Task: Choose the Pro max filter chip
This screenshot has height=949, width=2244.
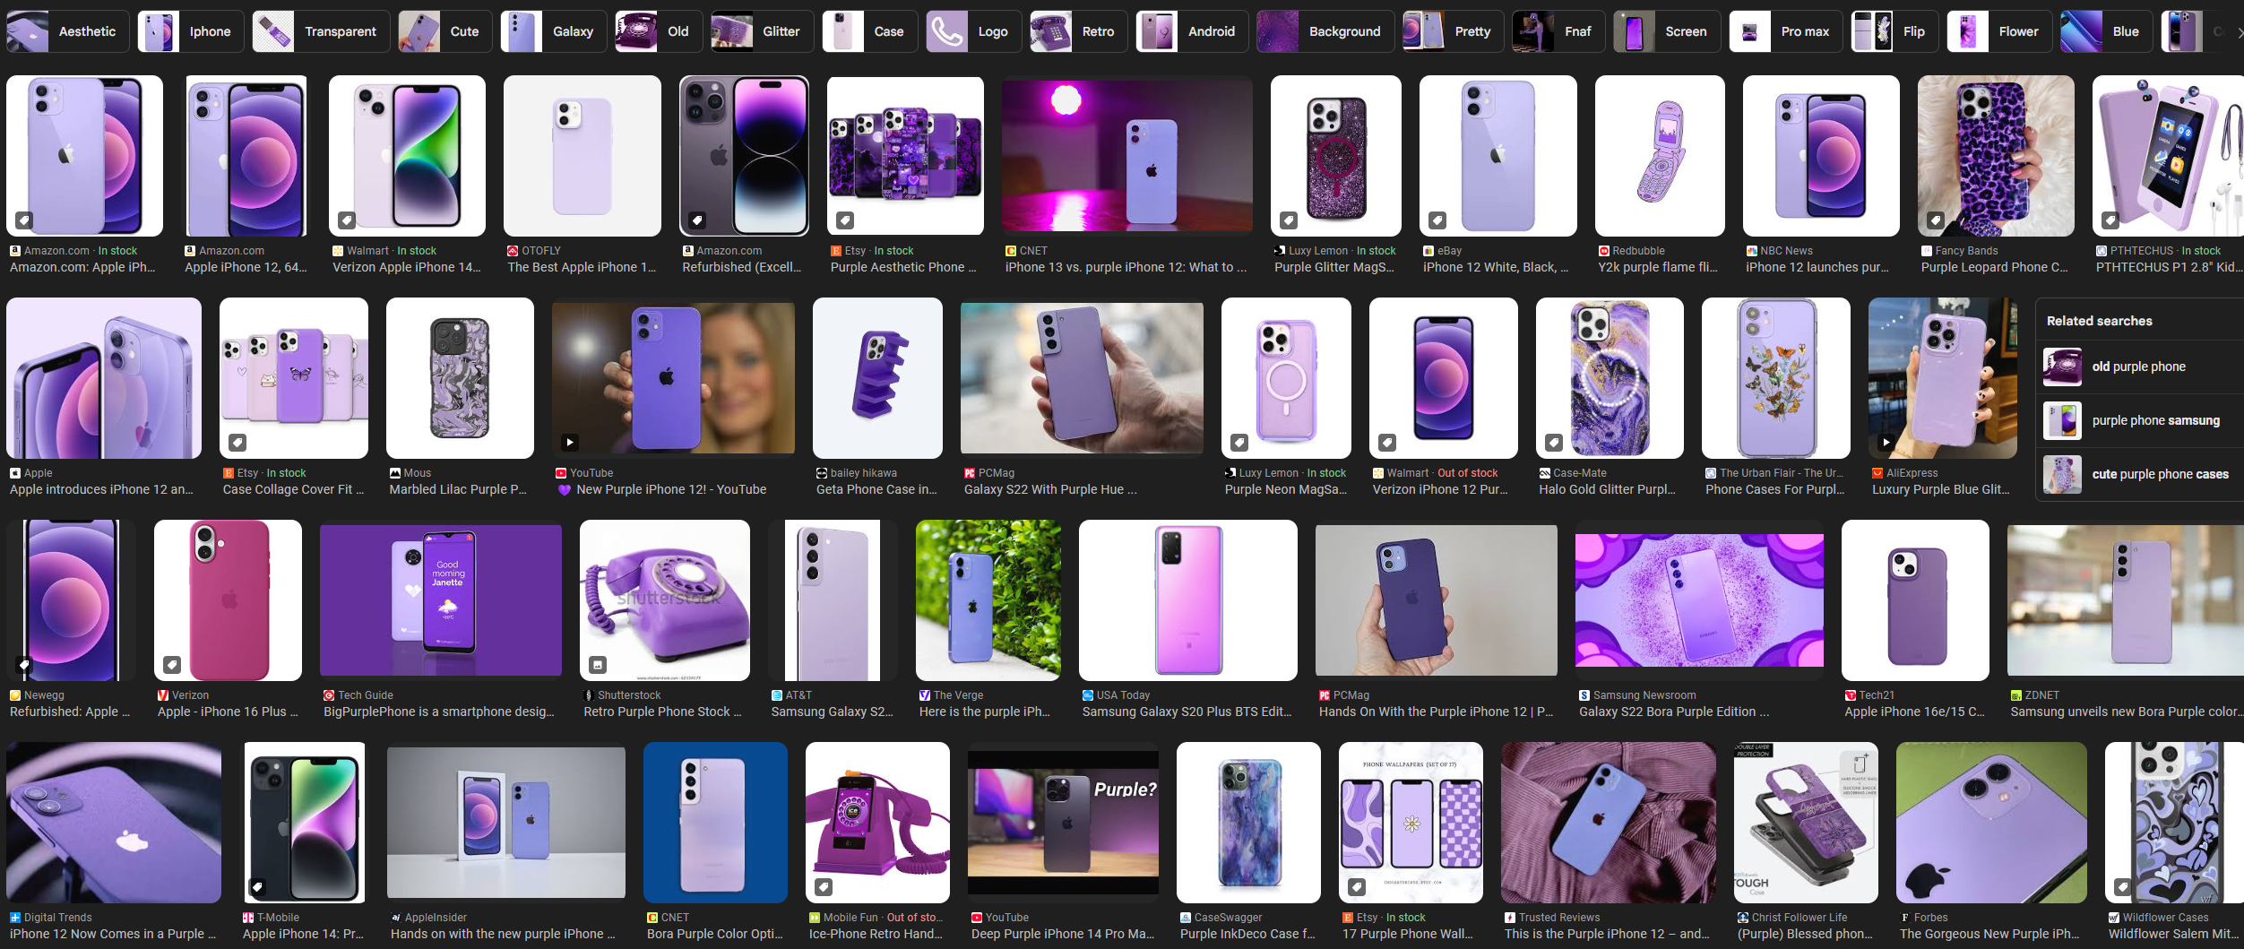Action: pyautogui.click(x=1786, y=31)
